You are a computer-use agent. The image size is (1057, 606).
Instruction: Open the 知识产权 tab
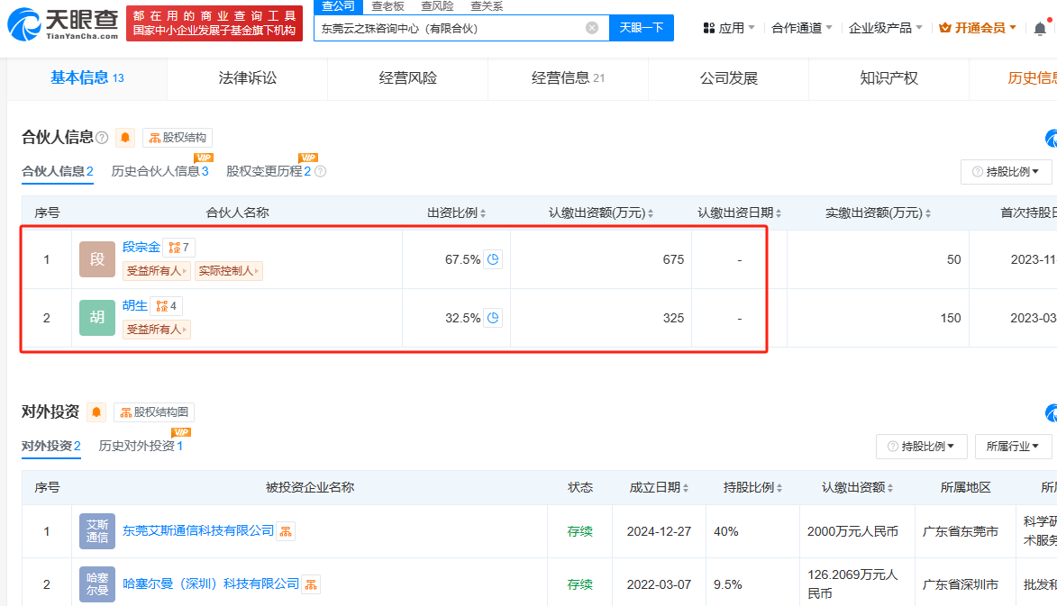point(888,78)
